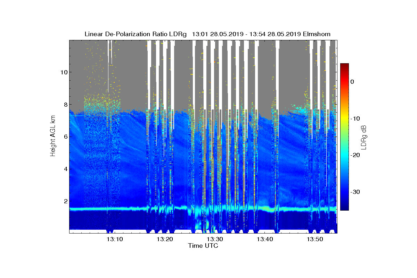This screenshot has width=417, height=278.
Task: Click the 13:40 time tick label
Action: (x=265, y=239)
